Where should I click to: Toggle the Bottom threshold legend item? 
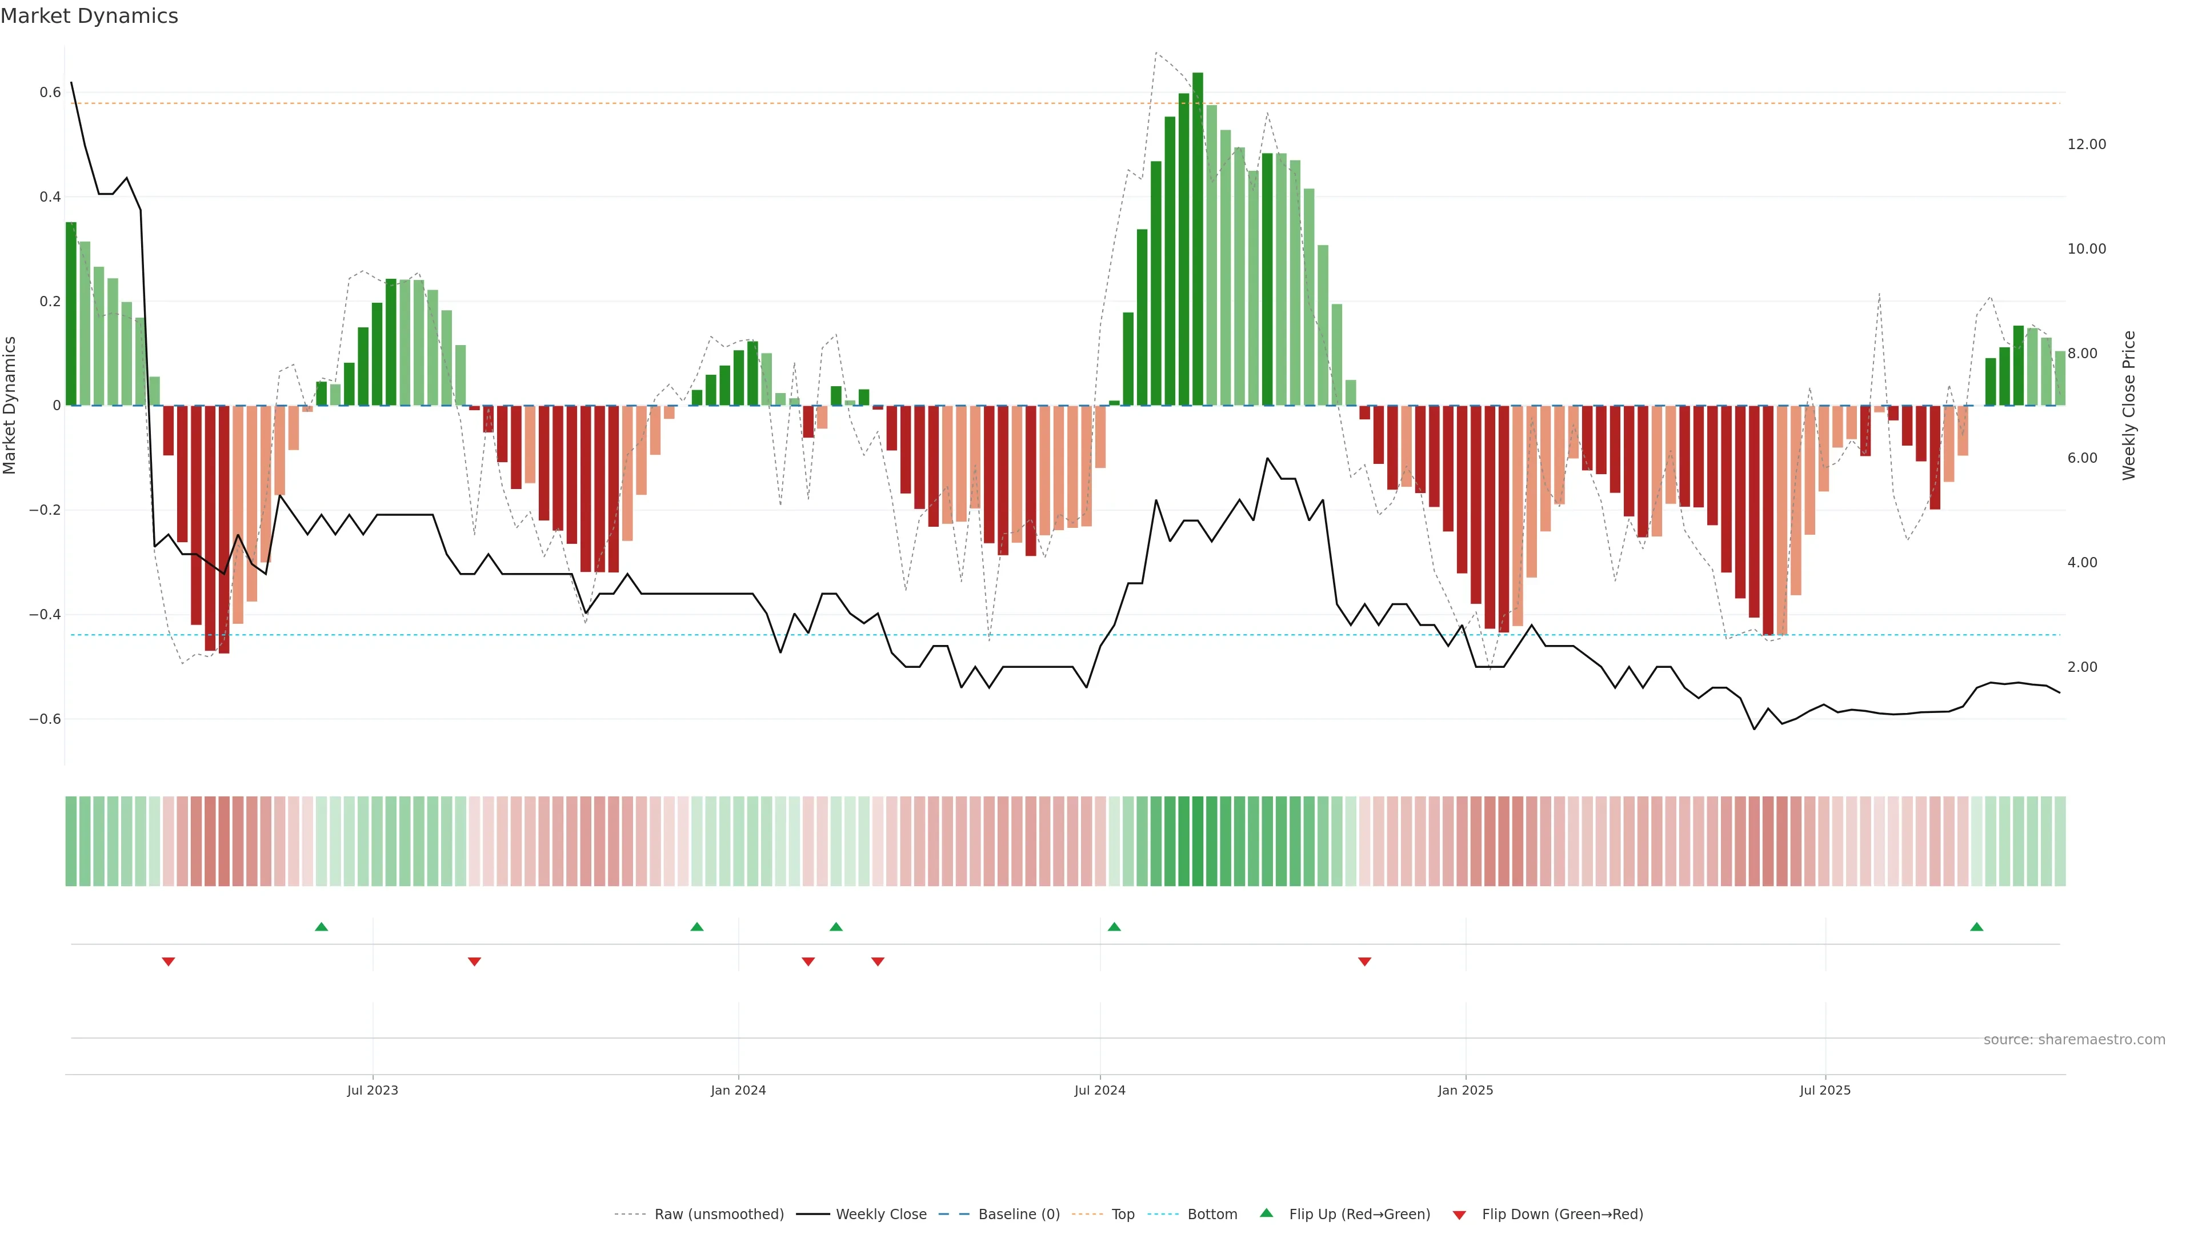click(x=1212, y=1215)
